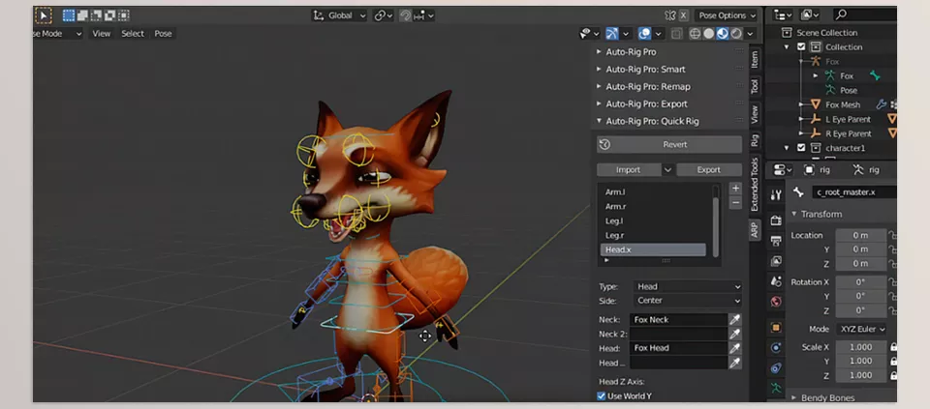Screen dimensions: 930x409
Task: Select Head.x in the limb list
Action: [x=653, y=249]
